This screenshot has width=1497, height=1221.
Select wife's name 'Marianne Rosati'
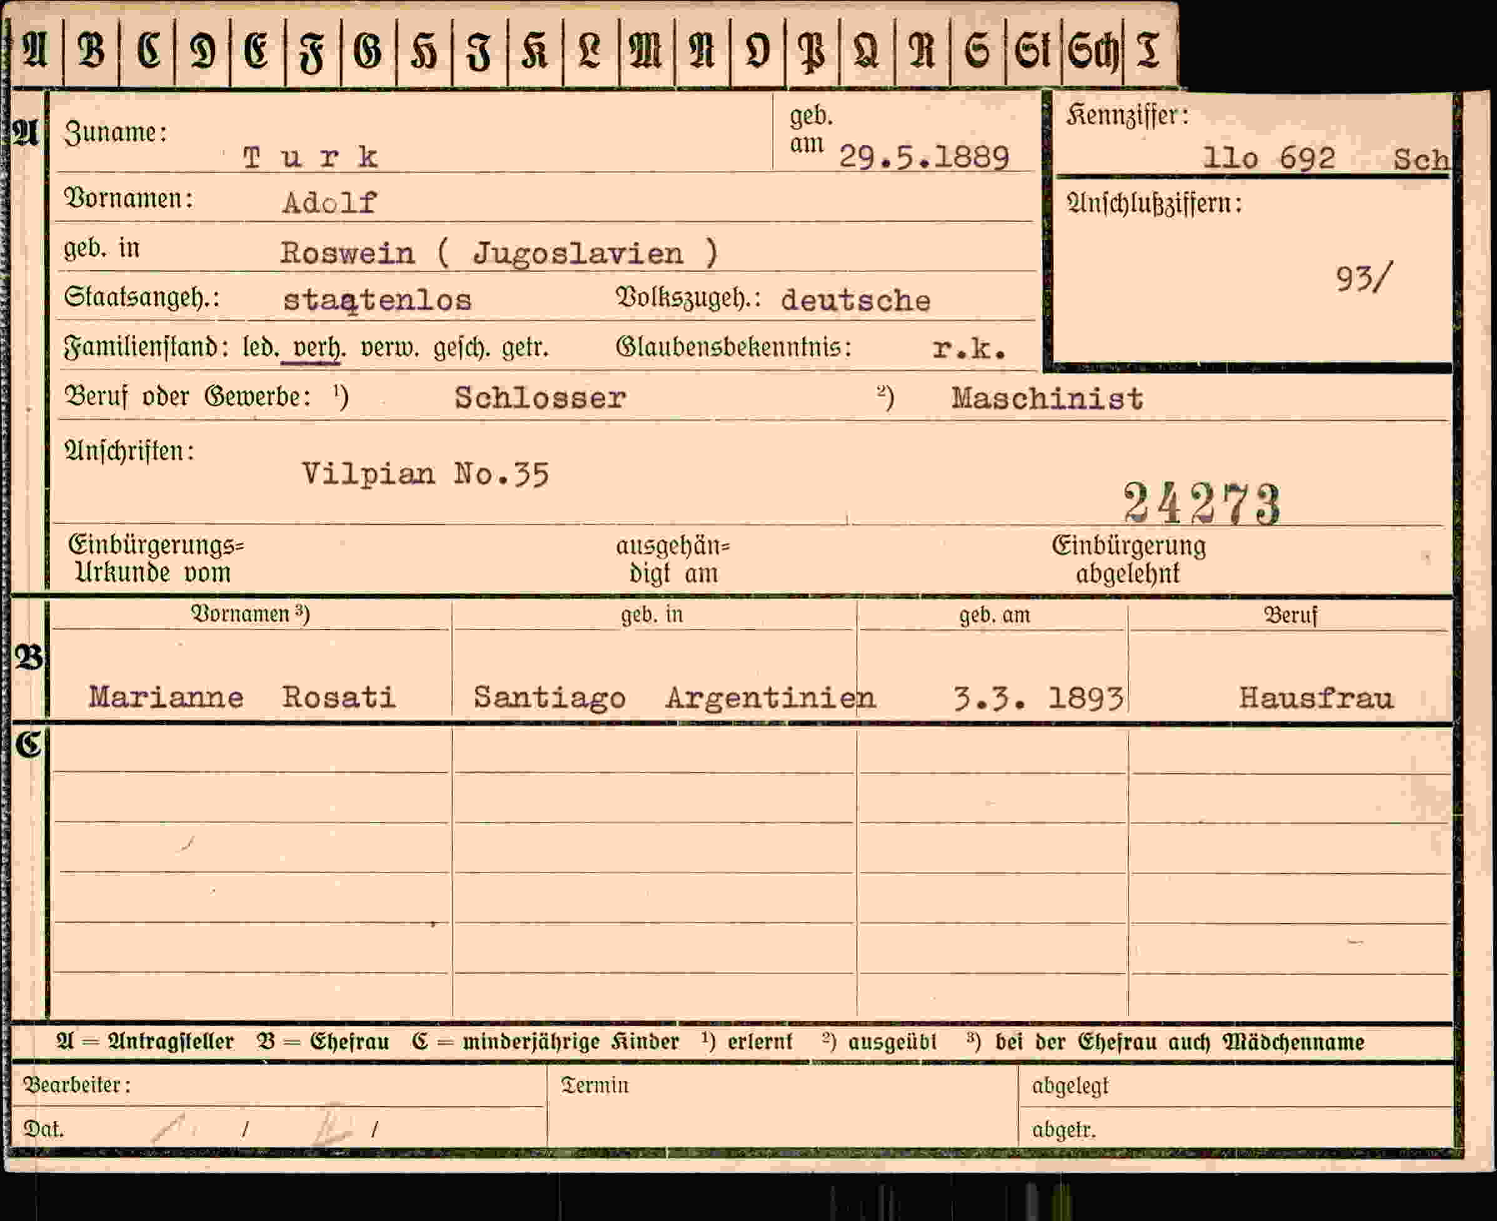pyautogui.click(x=242, y=697)
